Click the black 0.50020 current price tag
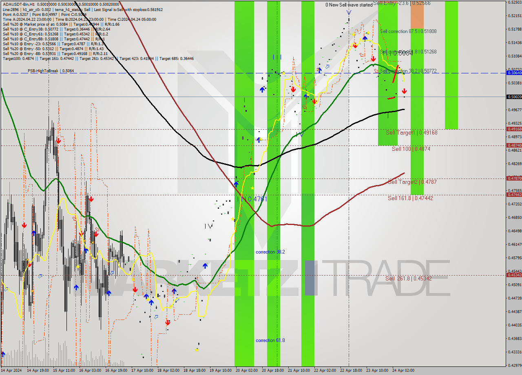 [513, 97]
